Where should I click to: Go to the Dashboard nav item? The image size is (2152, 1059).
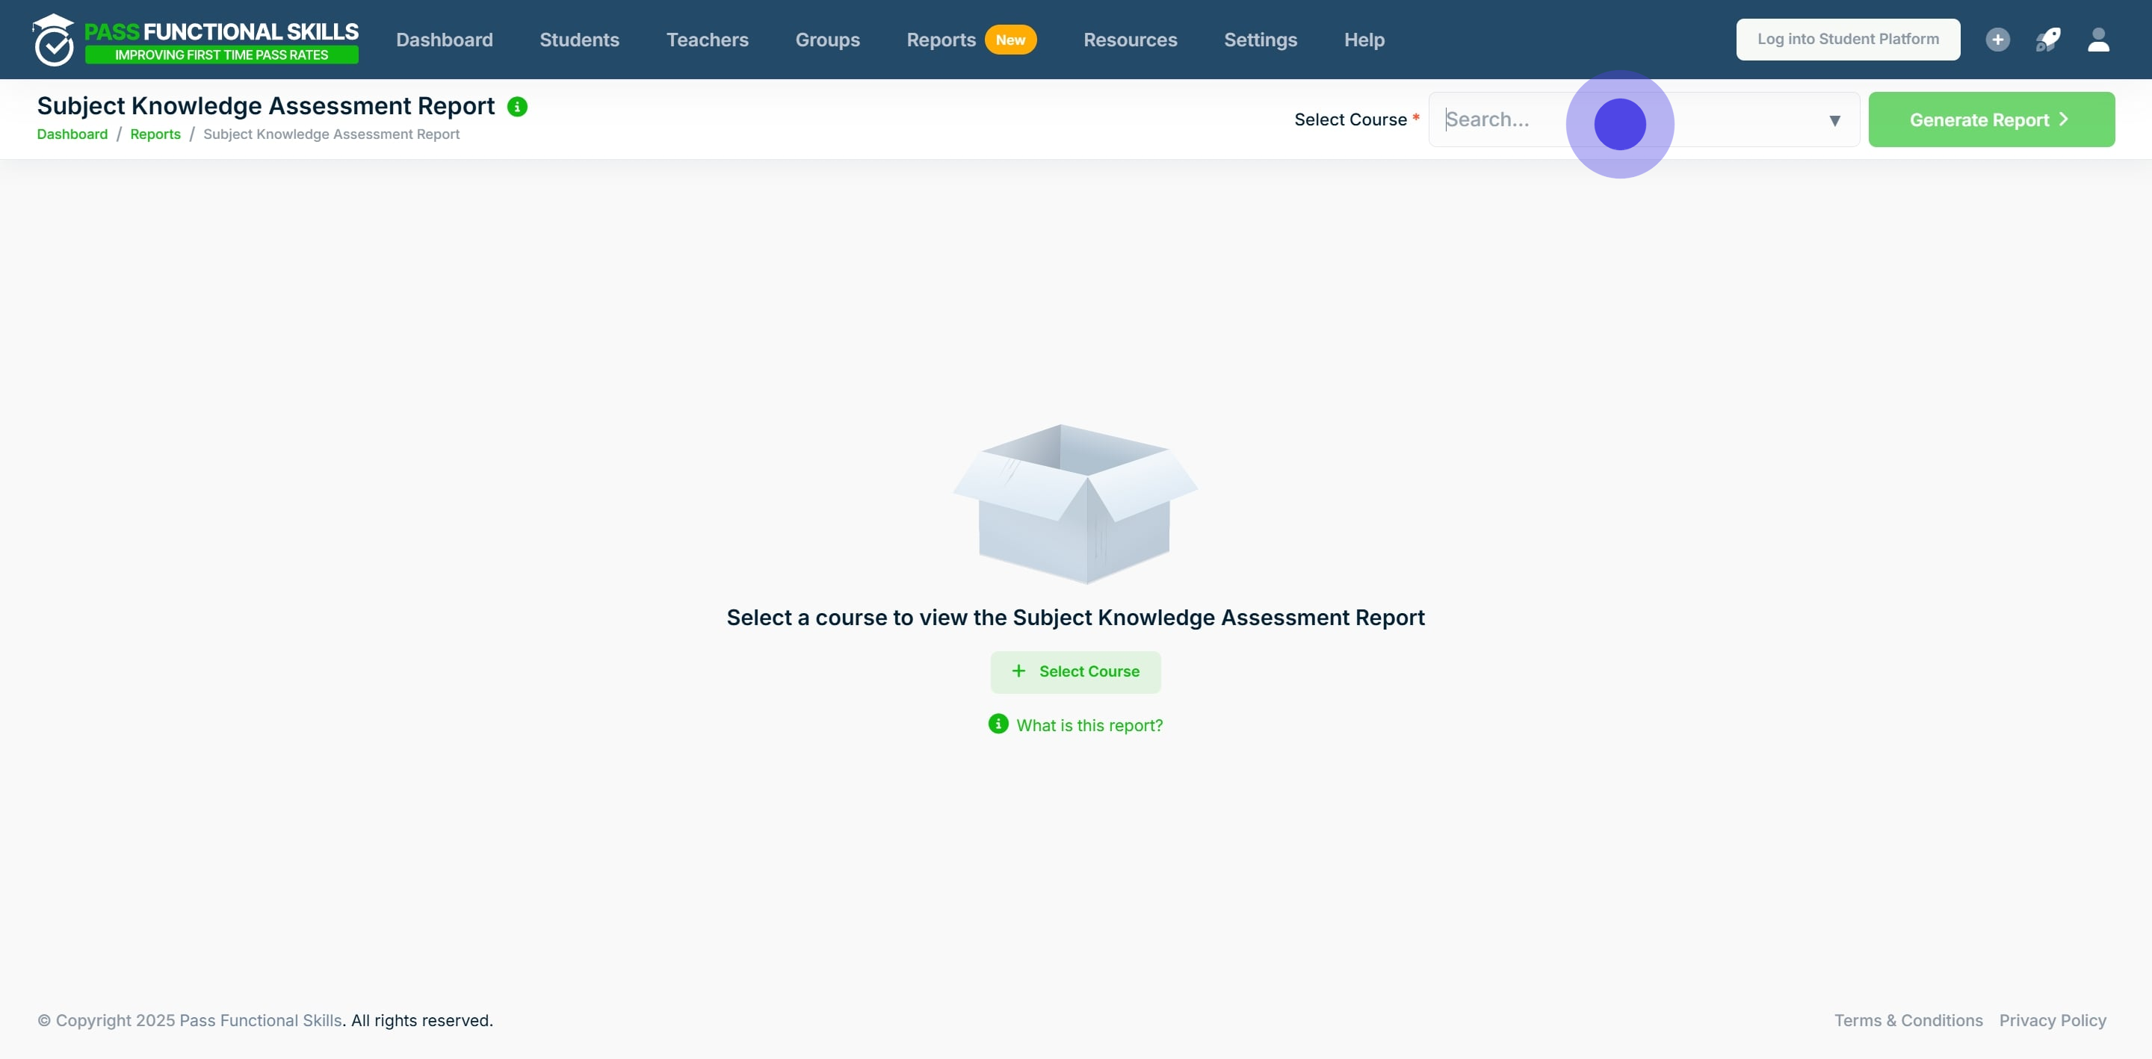(444, 40)
